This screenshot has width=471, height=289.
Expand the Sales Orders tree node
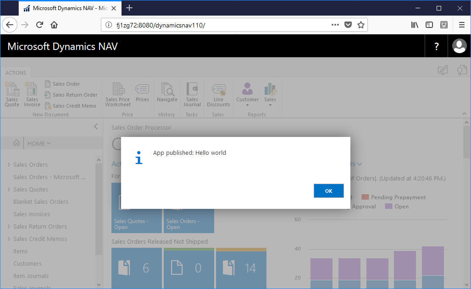tap(9, 164)
